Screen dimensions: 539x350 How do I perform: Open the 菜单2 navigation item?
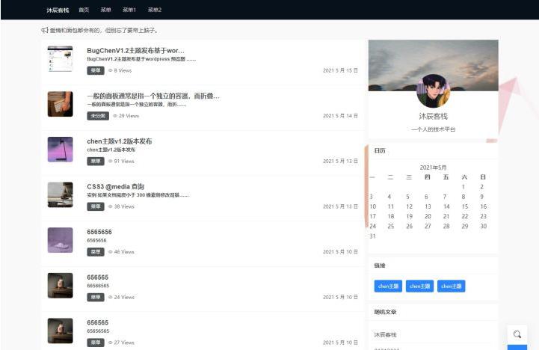click(155, 10)
